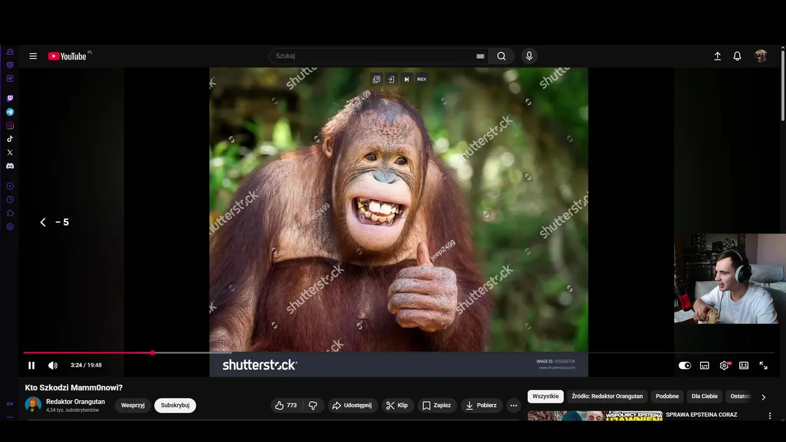Open the sidebar settings gear
786x442 pixels.
click(x=10, y=227)
